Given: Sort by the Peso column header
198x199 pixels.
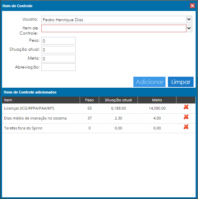Looking at the screenshot, I should [90, 100].
